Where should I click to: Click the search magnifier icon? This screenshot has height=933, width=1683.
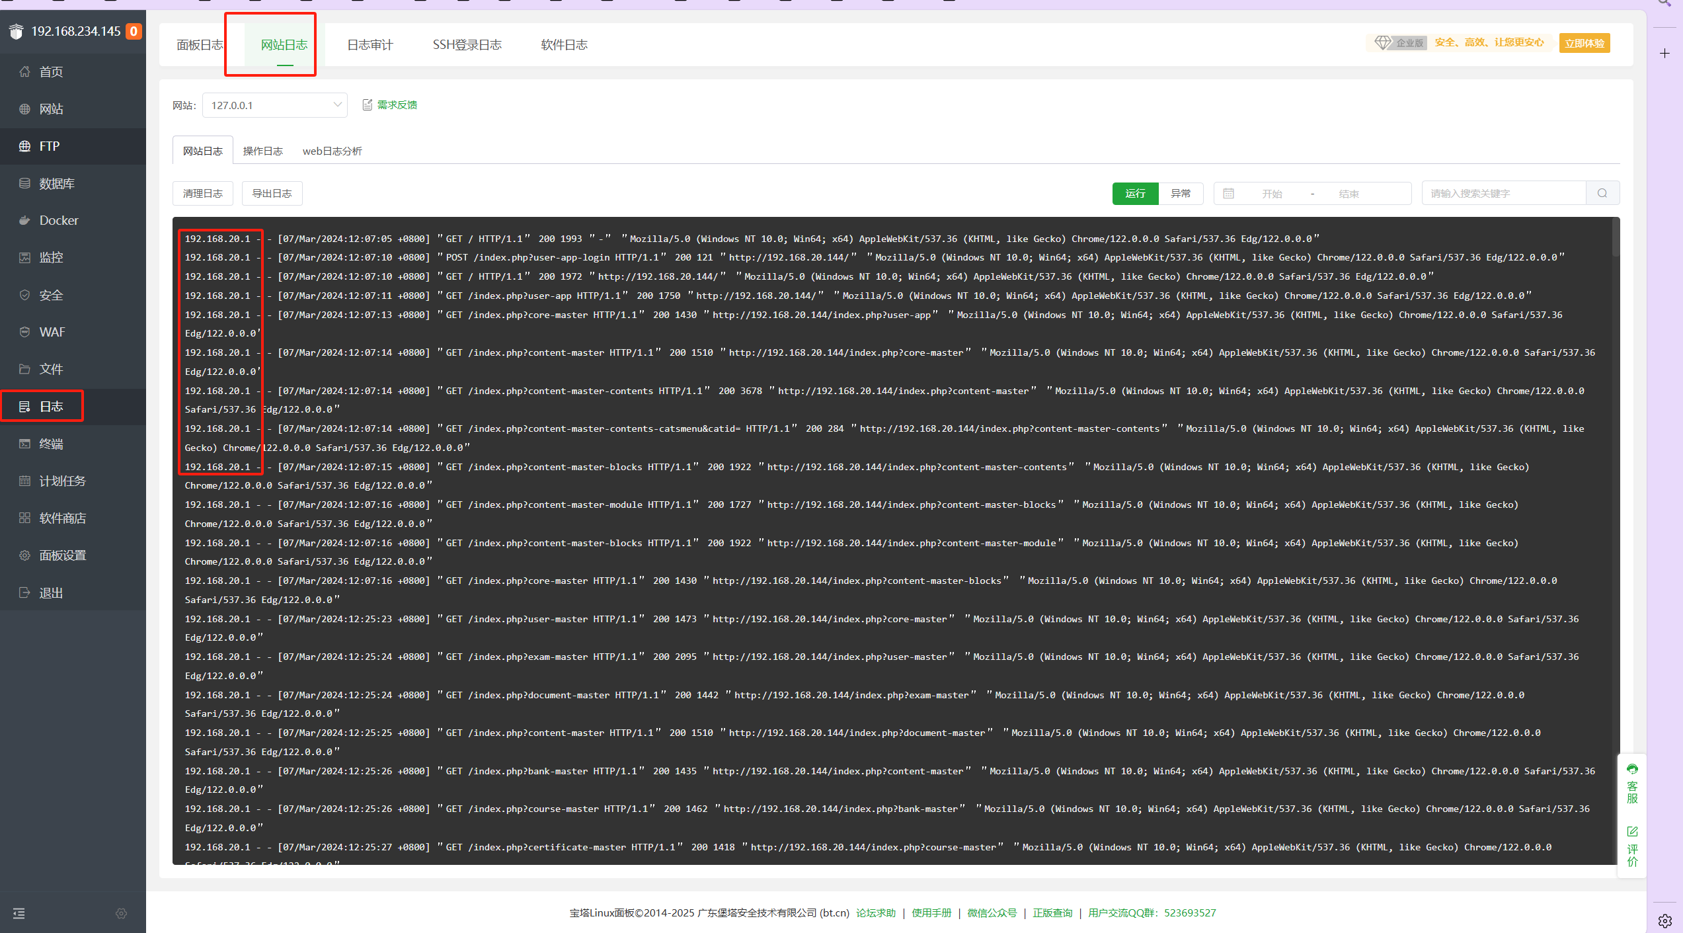pyautogui.click(x=1602, y=193)
